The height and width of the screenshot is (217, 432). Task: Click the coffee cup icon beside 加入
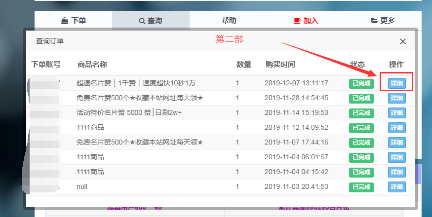point(297,21)
